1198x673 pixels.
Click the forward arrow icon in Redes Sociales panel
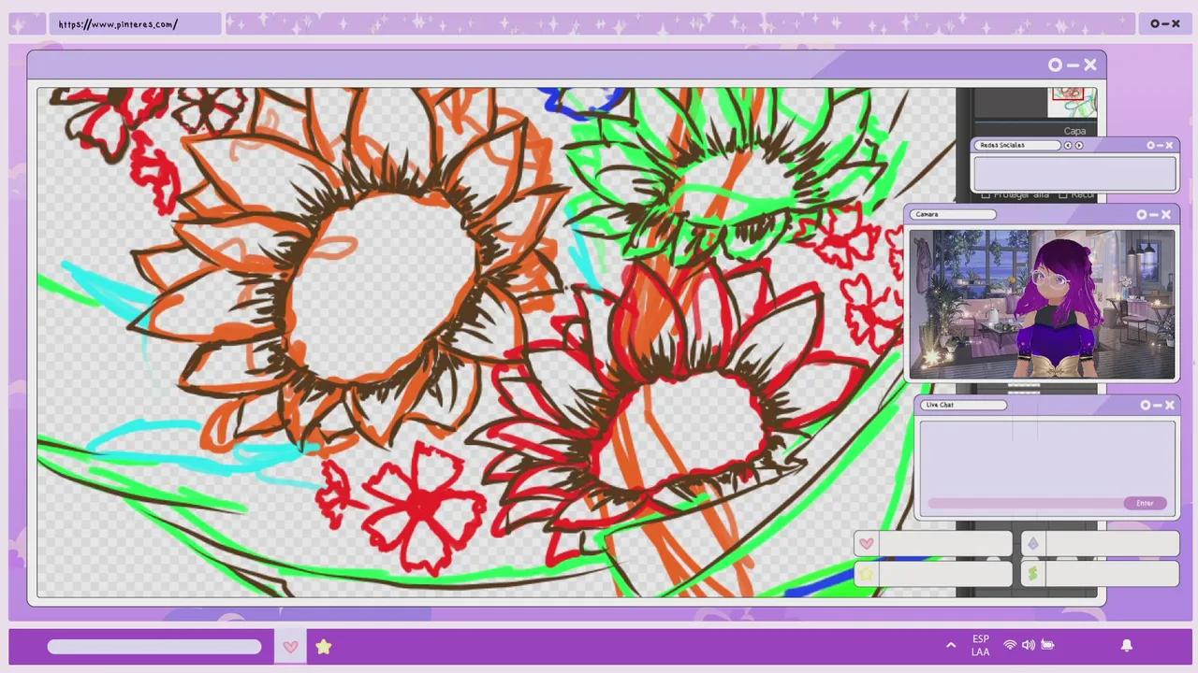click(x=1079, y=145)
